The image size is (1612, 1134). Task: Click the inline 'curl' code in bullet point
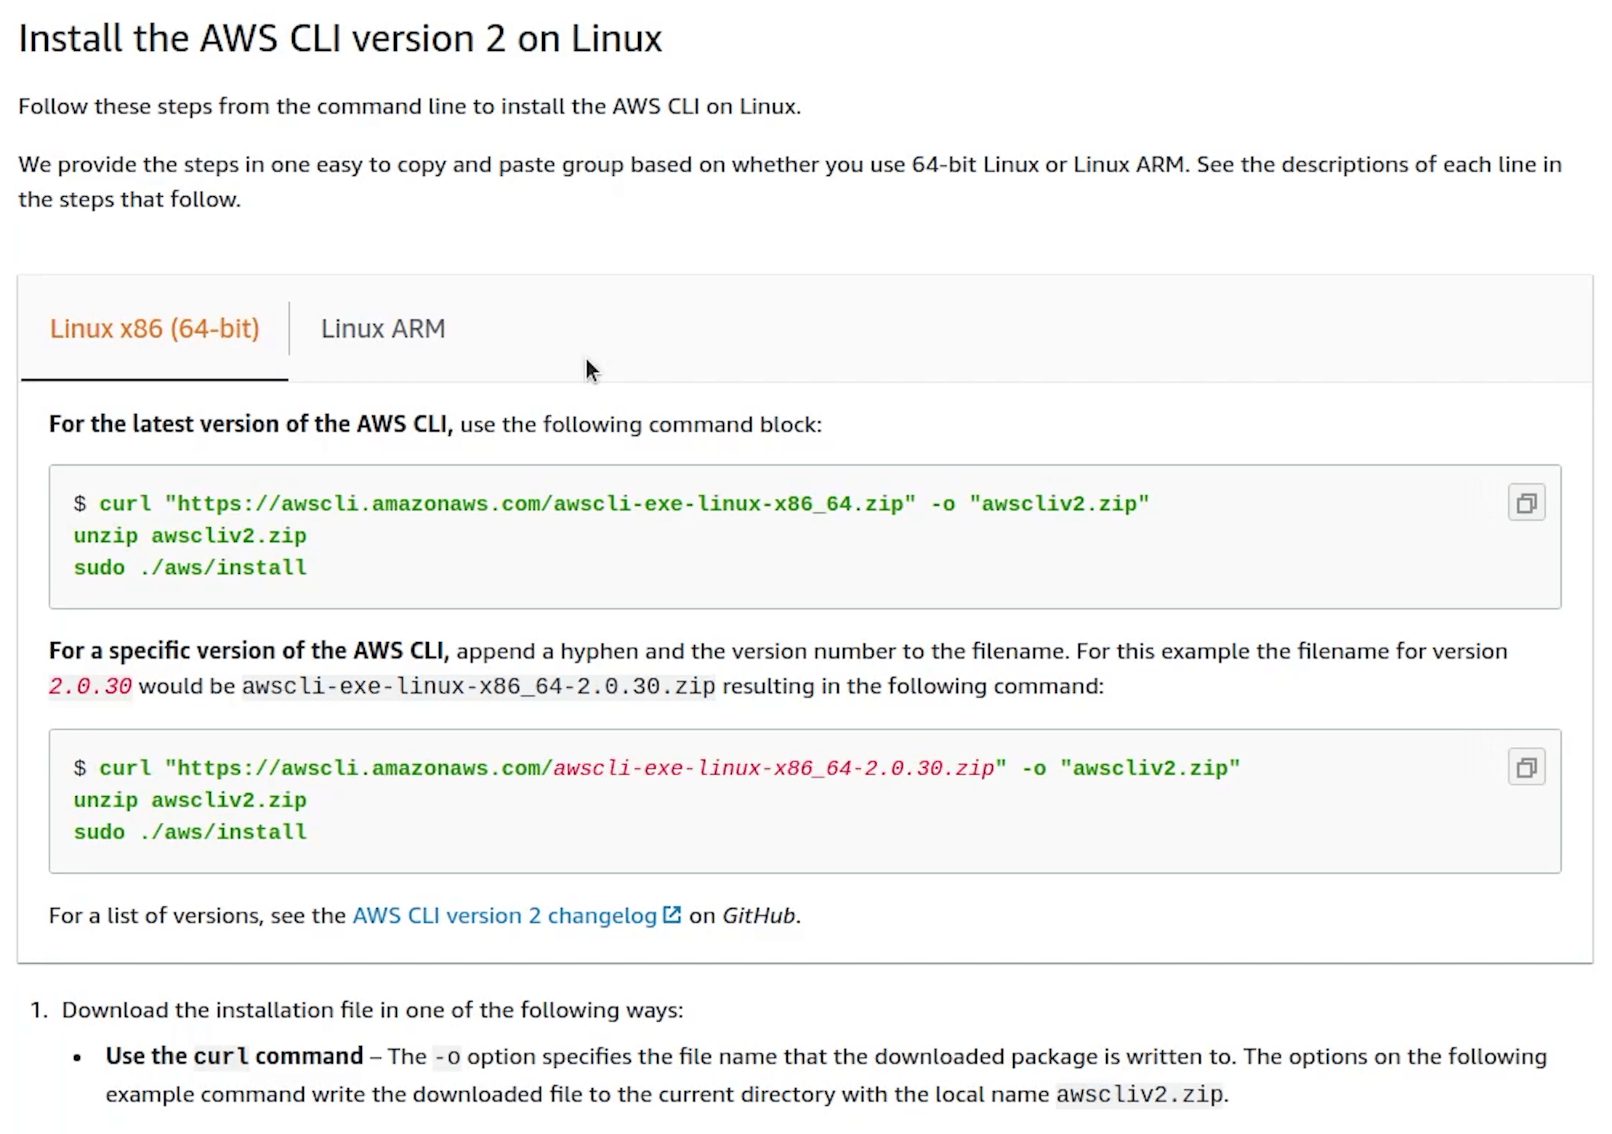pyautogui.click(x=221, y=1056)
